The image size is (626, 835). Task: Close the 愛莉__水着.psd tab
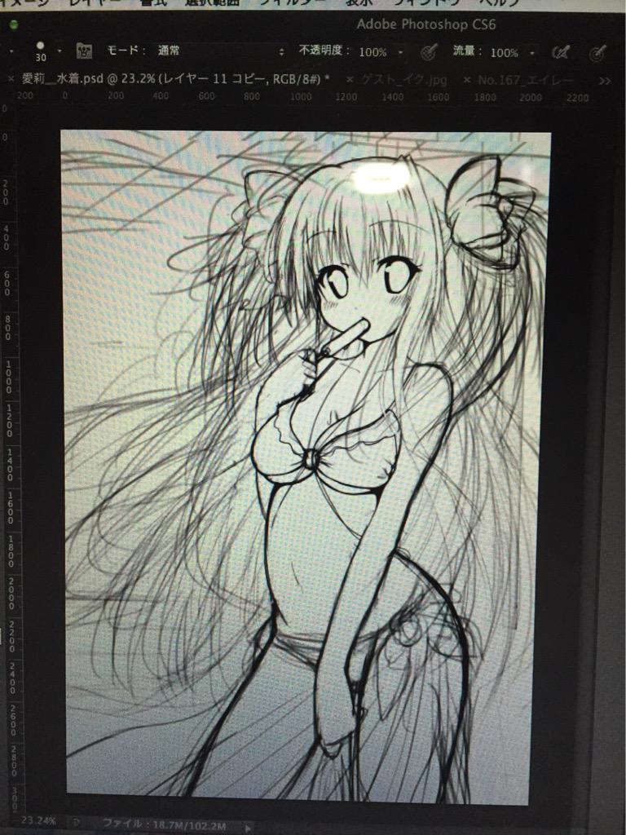11,79
